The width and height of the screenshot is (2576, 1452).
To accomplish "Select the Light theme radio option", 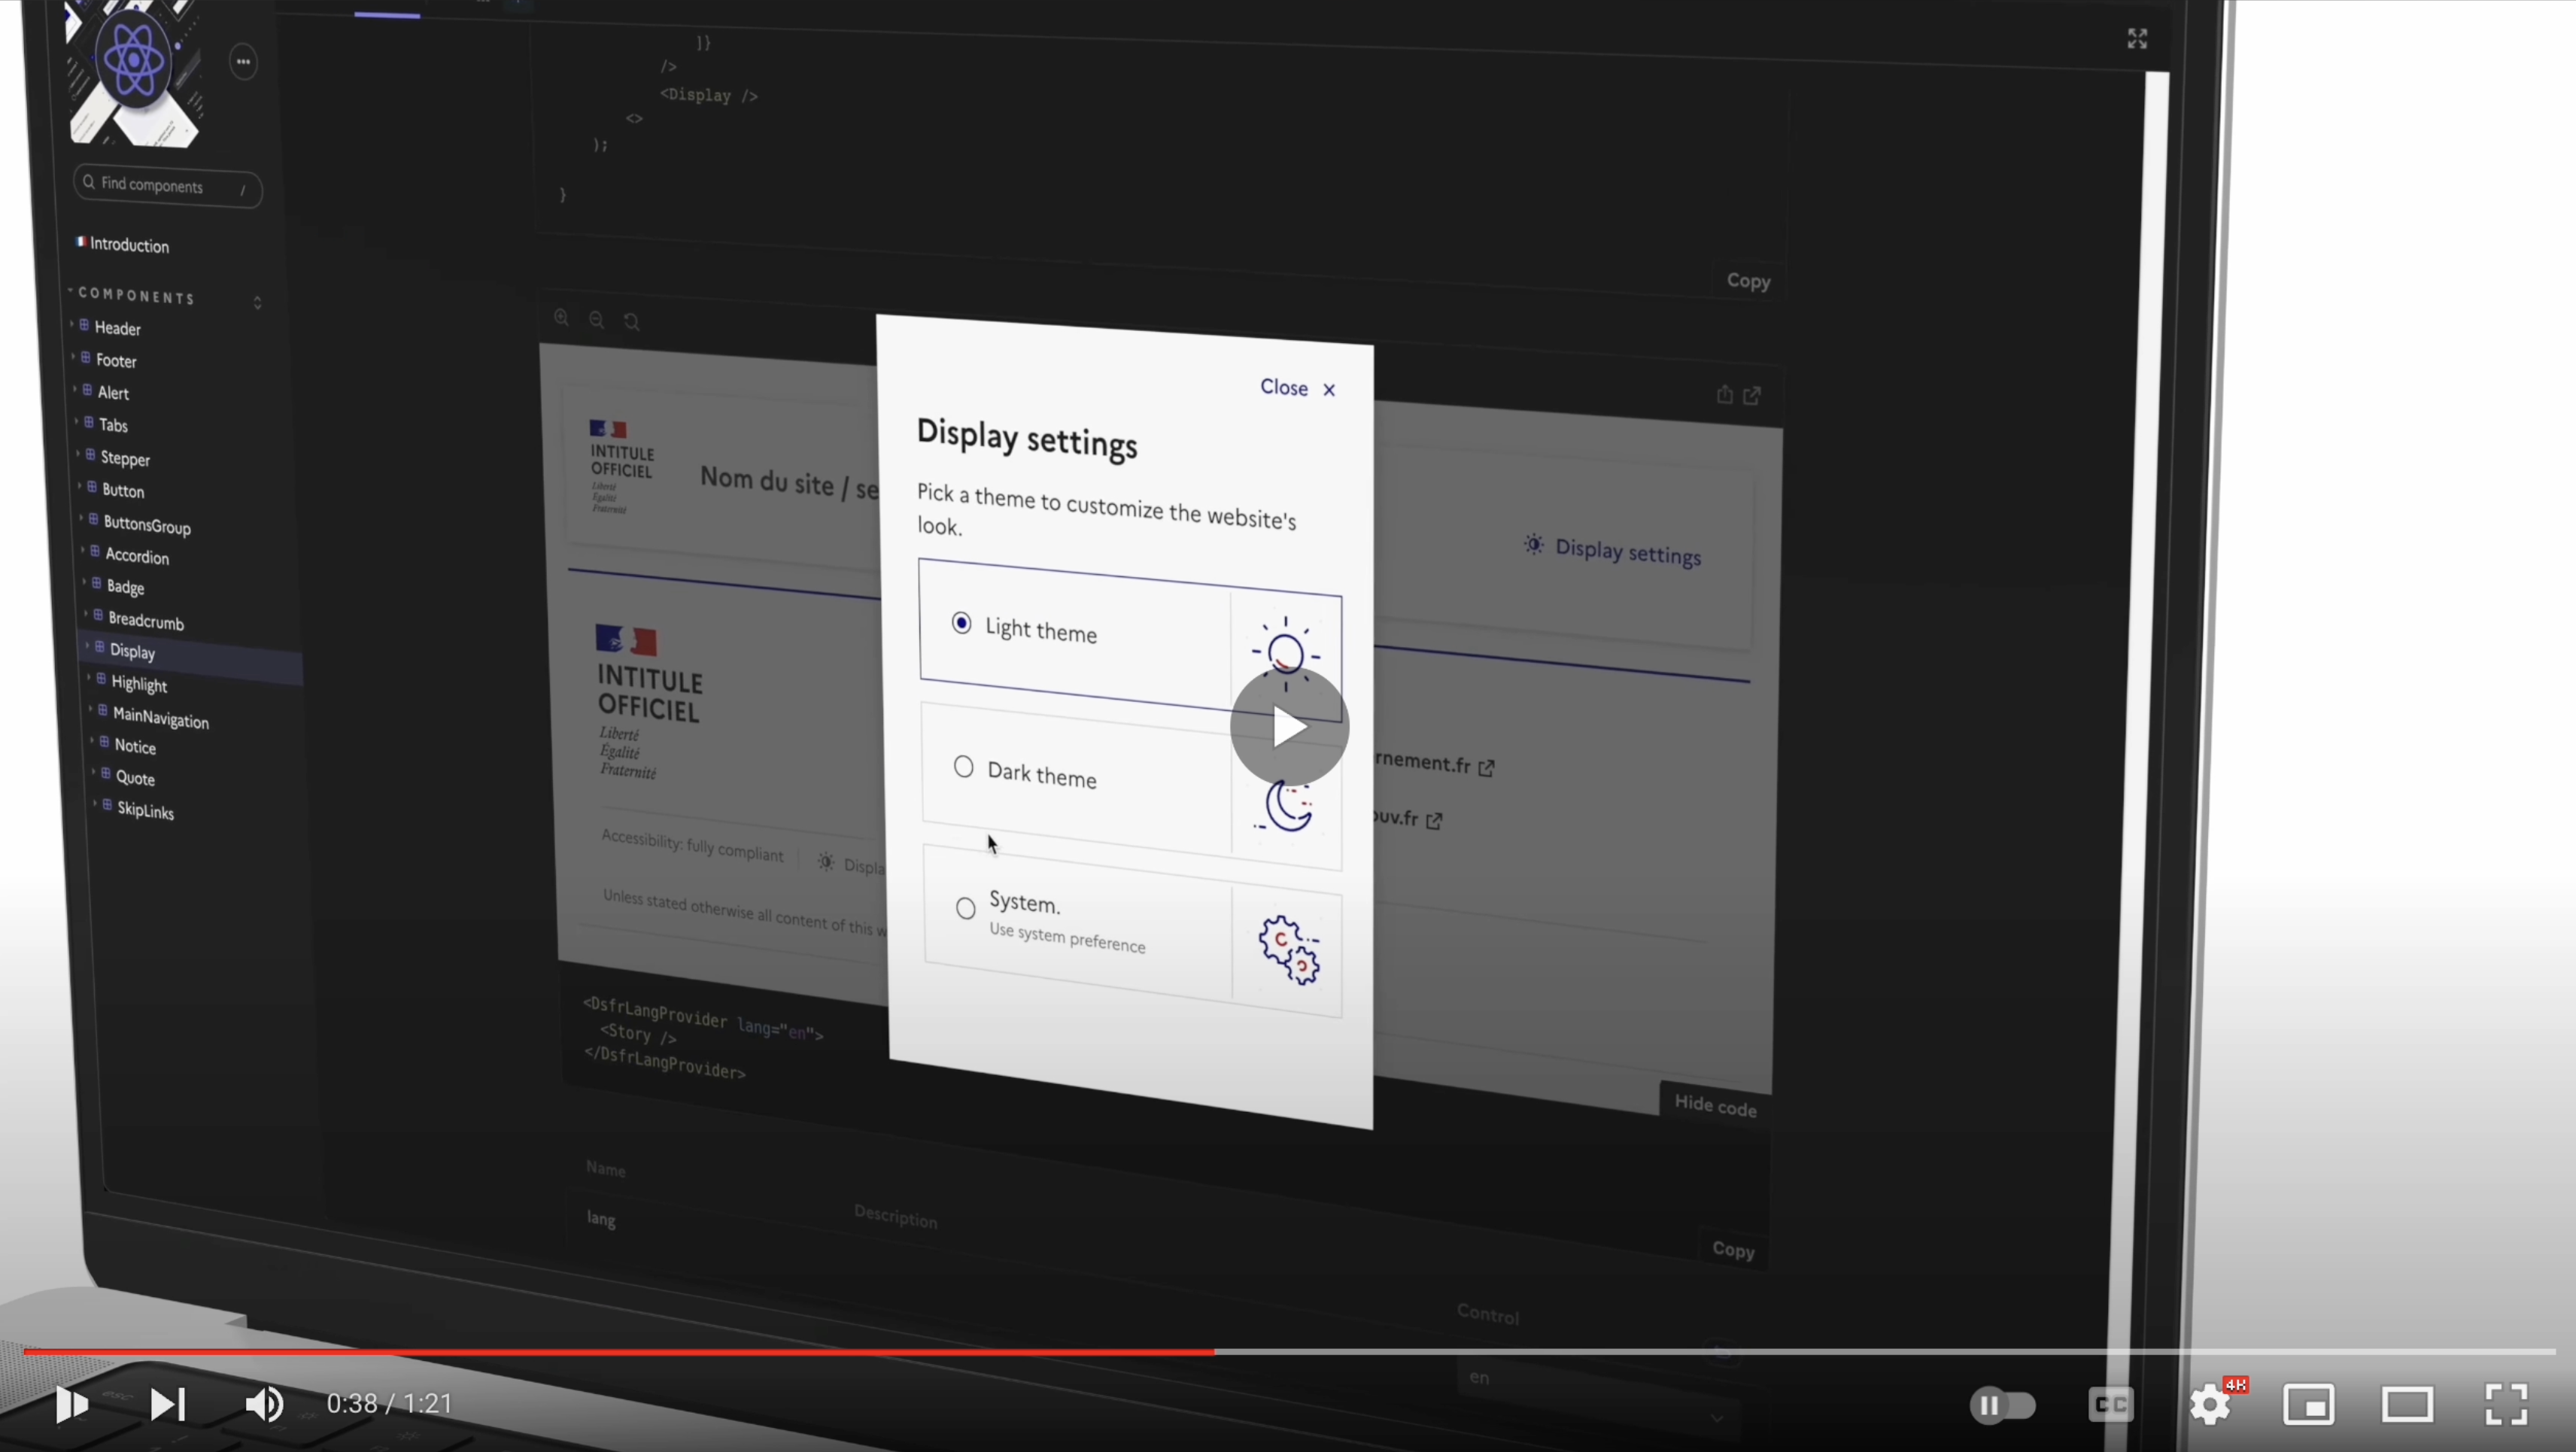I will point(961,623).
